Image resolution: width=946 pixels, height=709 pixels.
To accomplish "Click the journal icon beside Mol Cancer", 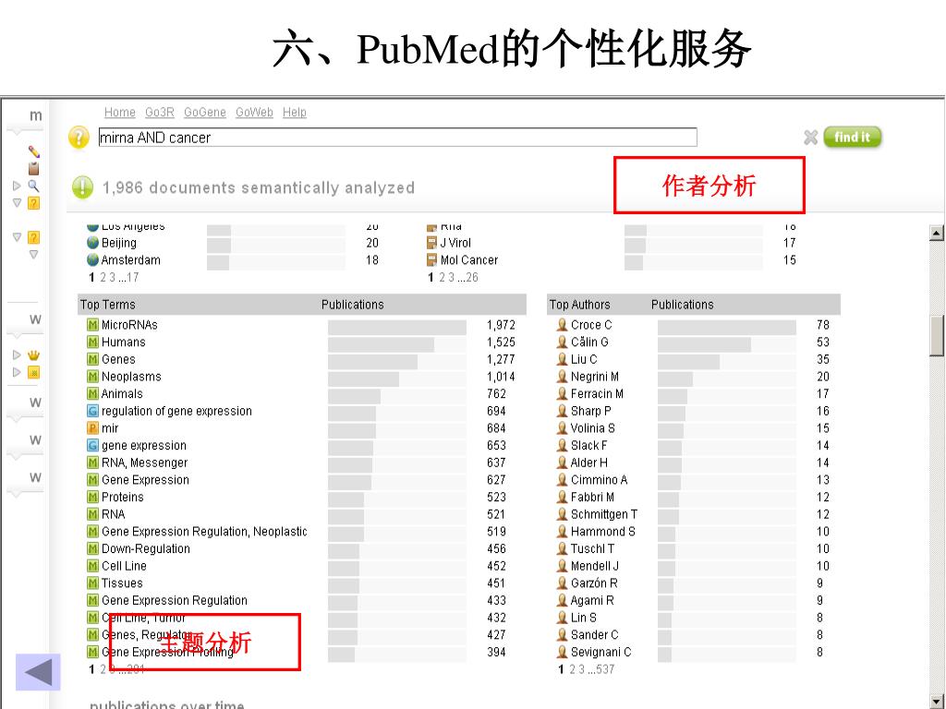I will point(431,259).
